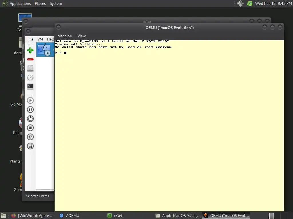
Task: Click the 'Selected 1 items' status text in AQEMU
Action: pos(37,196)
